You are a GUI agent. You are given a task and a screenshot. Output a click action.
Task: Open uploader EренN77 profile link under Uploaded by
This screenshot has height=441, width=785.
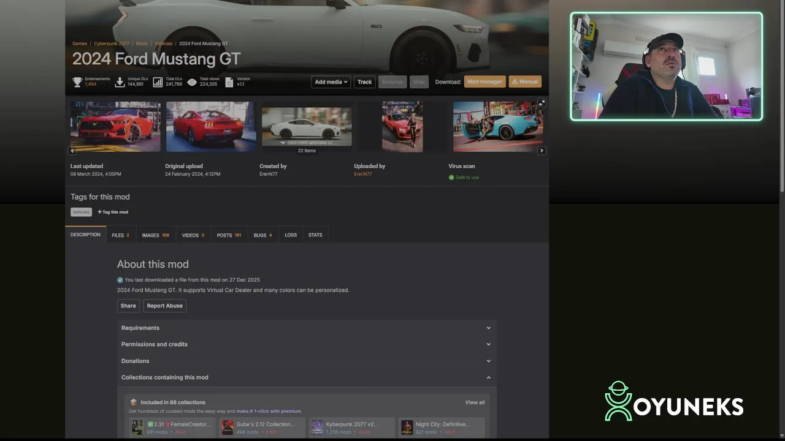(363, 174)
